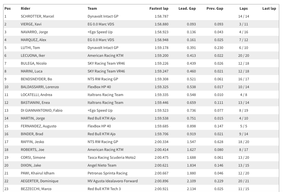Click the Prev. Gap column header
Viewport: 283px width, 192px height.
[x=215, y=8]
